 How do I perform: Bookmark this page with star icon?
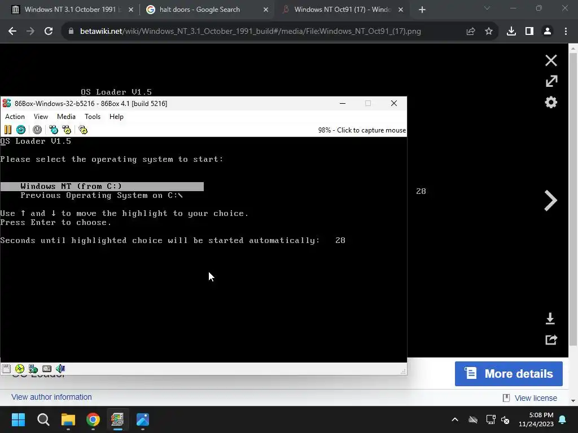[489, 32]
